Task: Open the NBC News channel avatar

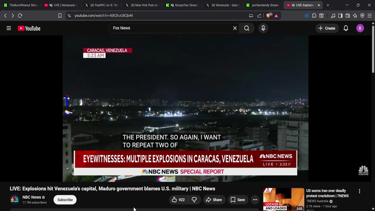Action: (x=15, y=200)
